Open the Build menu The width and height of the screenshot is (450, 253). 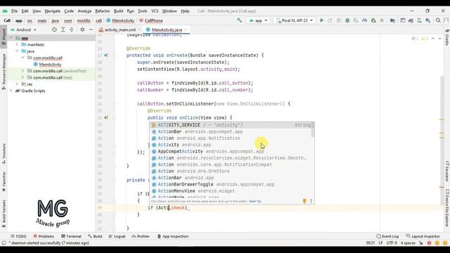pyautogui.click(x=118, y=11)
